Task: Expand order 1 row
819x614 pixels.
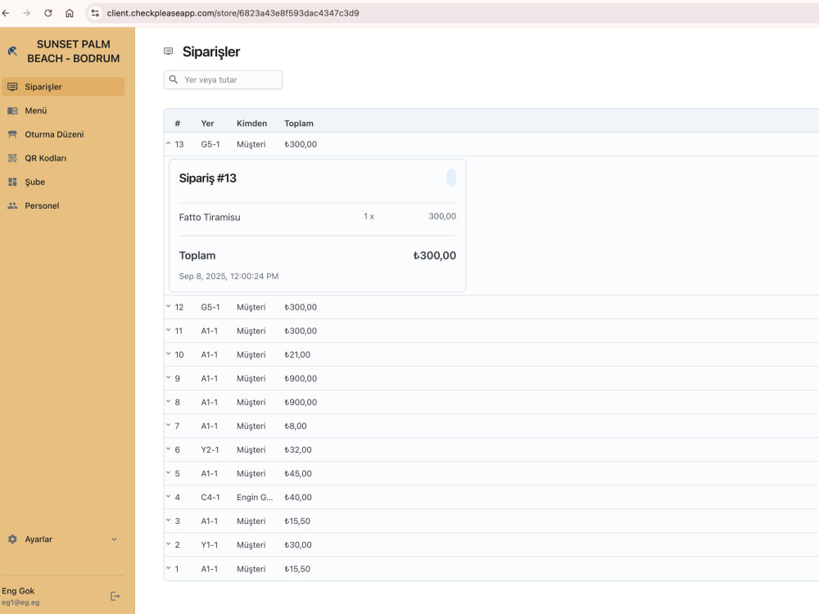Action: click(x=168, y=567)
